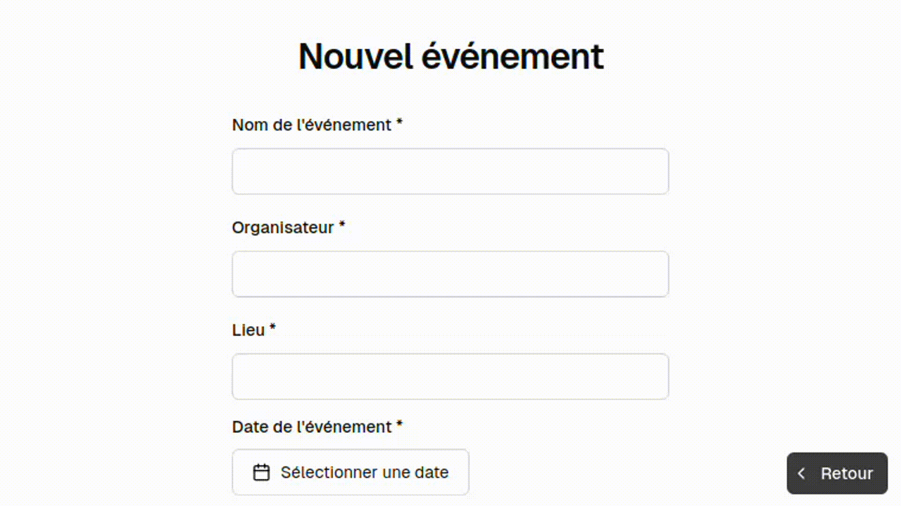Click the asterisk after Date de l'événement
Screen dimensions: 901x506
click(x=399, y=425)
